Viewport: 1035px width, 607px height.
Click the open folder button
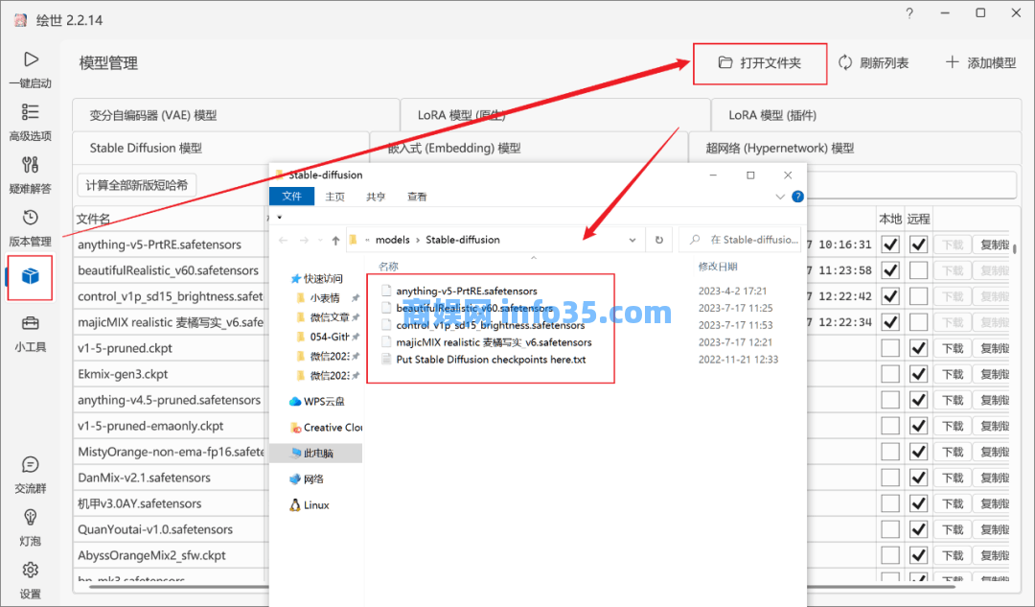coord(760,63)
